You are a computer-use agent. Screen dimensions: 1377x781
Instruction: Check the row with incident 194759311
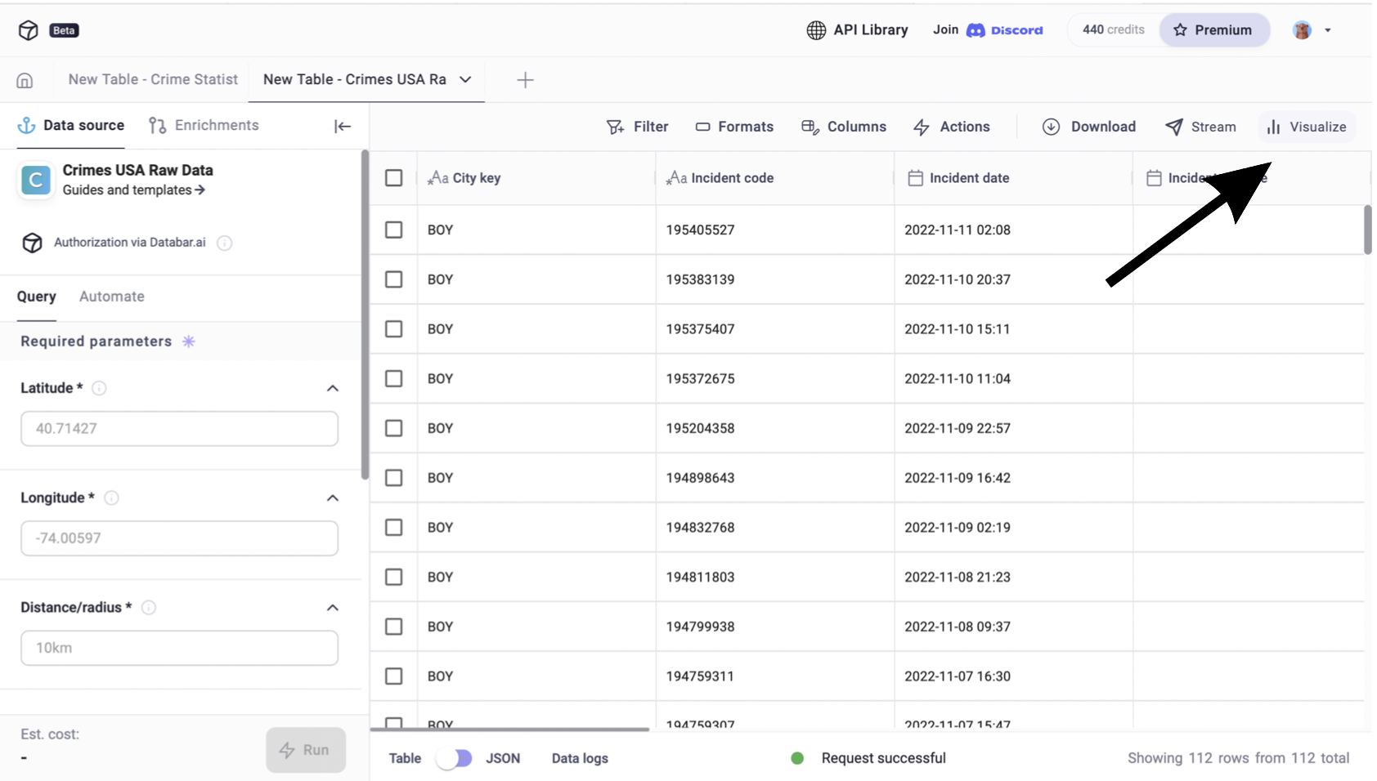(x=394, y=676)
